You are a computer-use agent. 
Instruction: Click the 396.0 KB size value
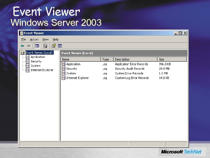click(x=165, y=64)
